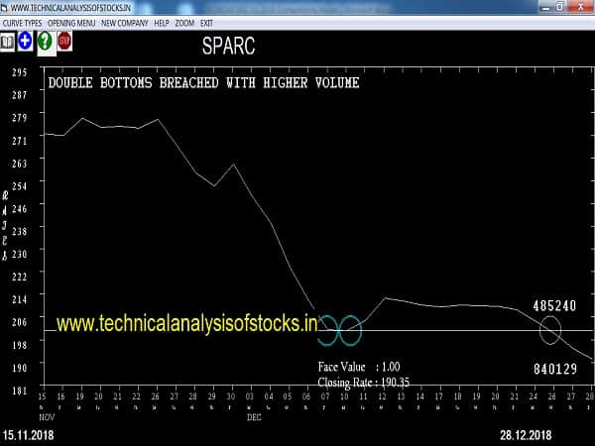
Task: Click the open book icon in toolbar
Action: click(x=8, y=41)
